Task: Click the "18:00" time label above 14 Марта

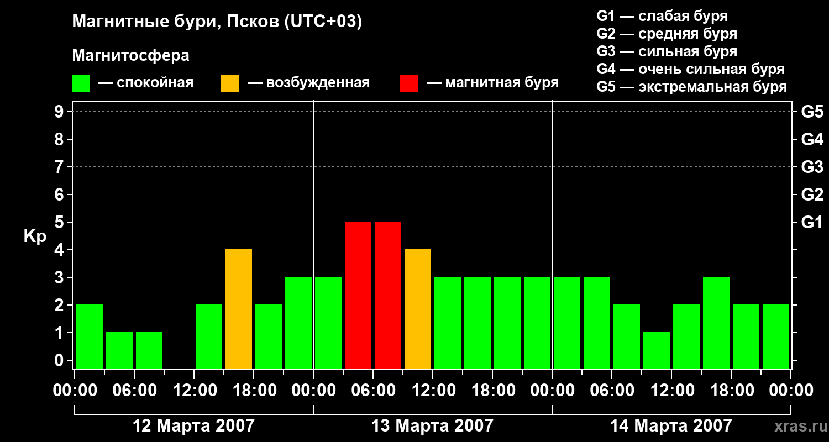Action: [x=731, y=391]
